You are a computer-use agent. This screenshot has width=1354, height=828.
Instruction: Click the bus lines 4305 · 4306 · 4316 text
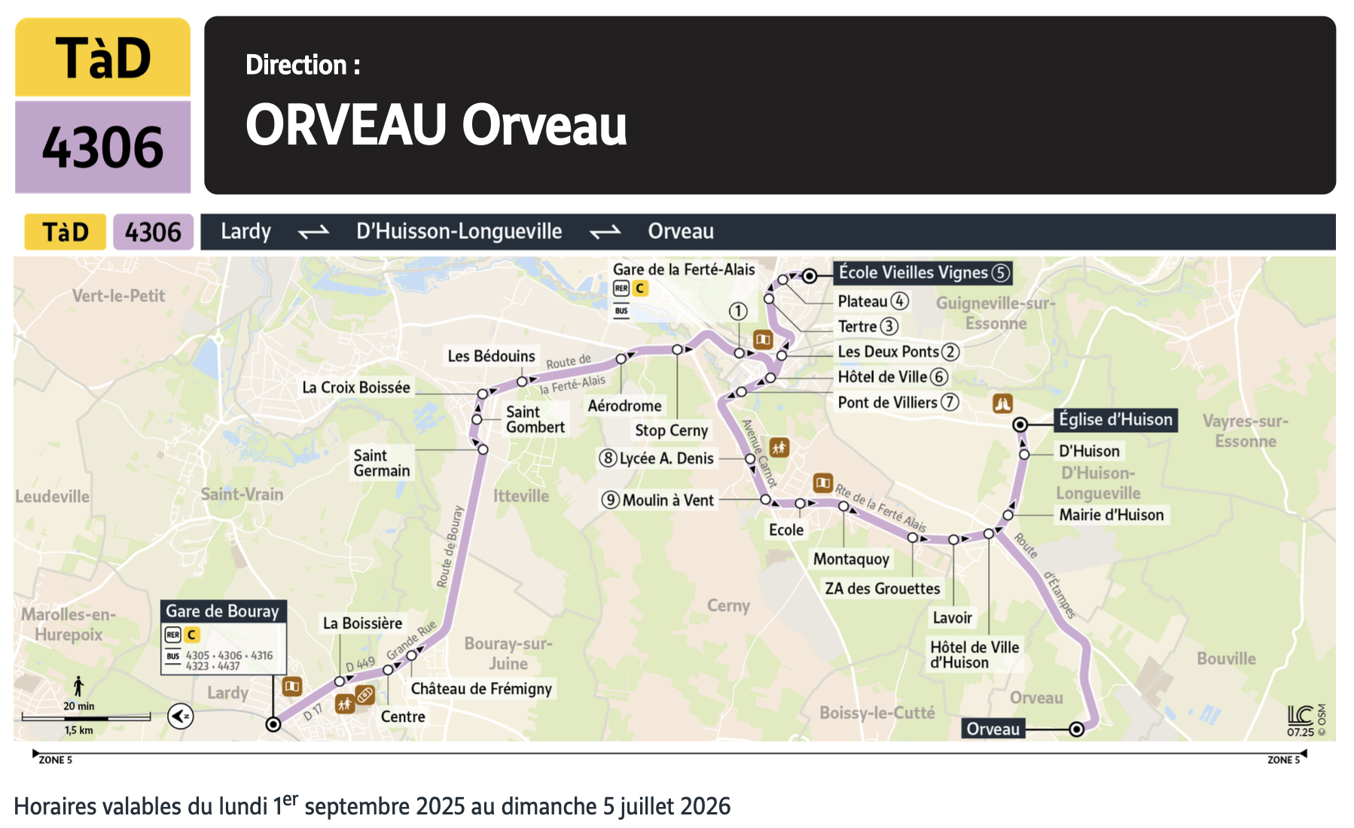(x=230, y=656)
